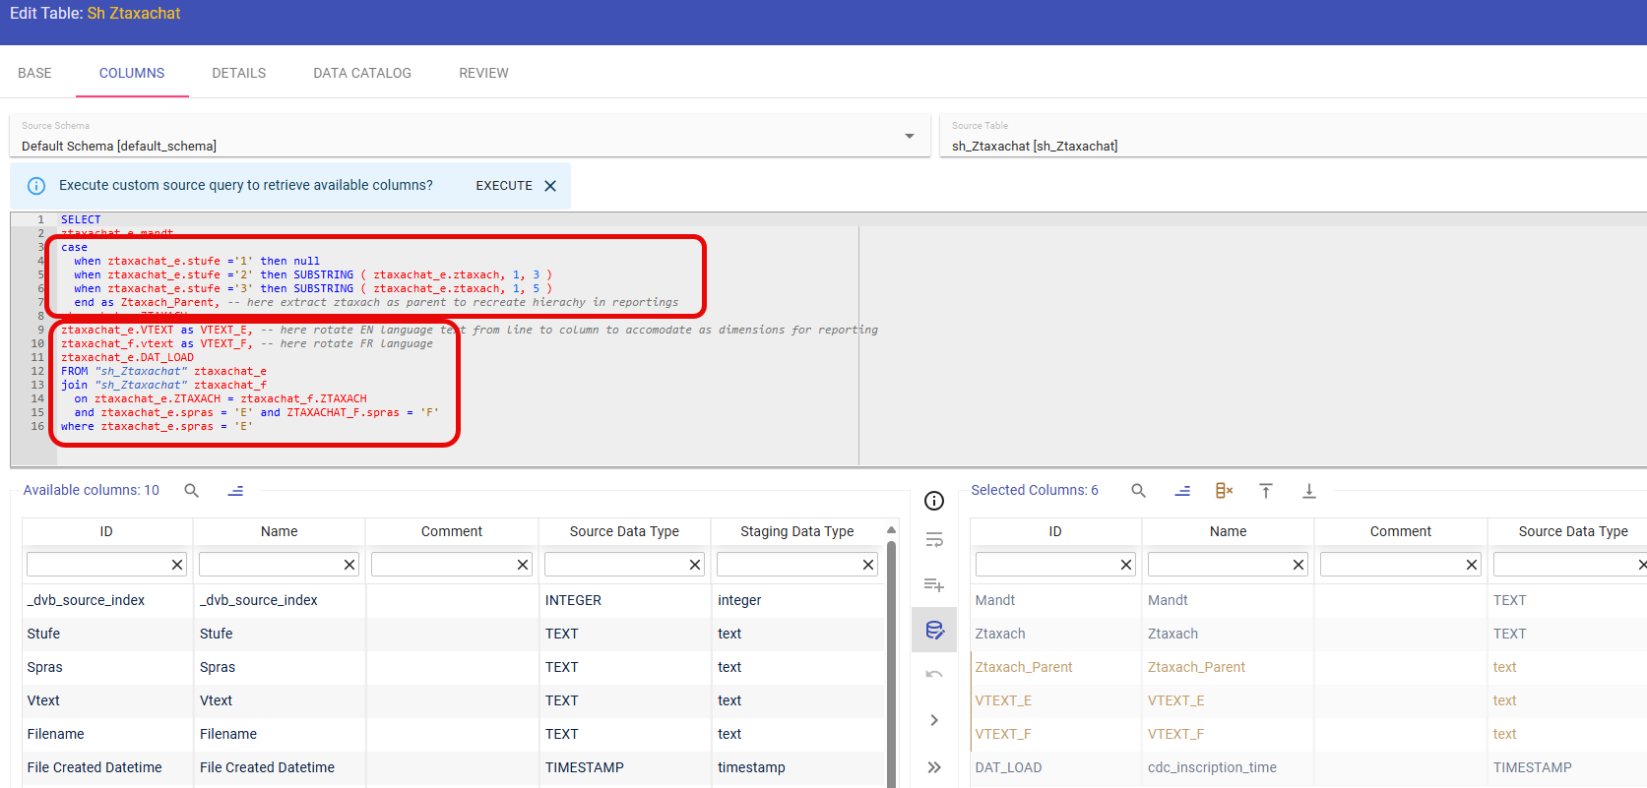Image resolution: width=1647 pixels, height=788 pixels.
Task: Search the Available columns list
Action: pos(192,491)
